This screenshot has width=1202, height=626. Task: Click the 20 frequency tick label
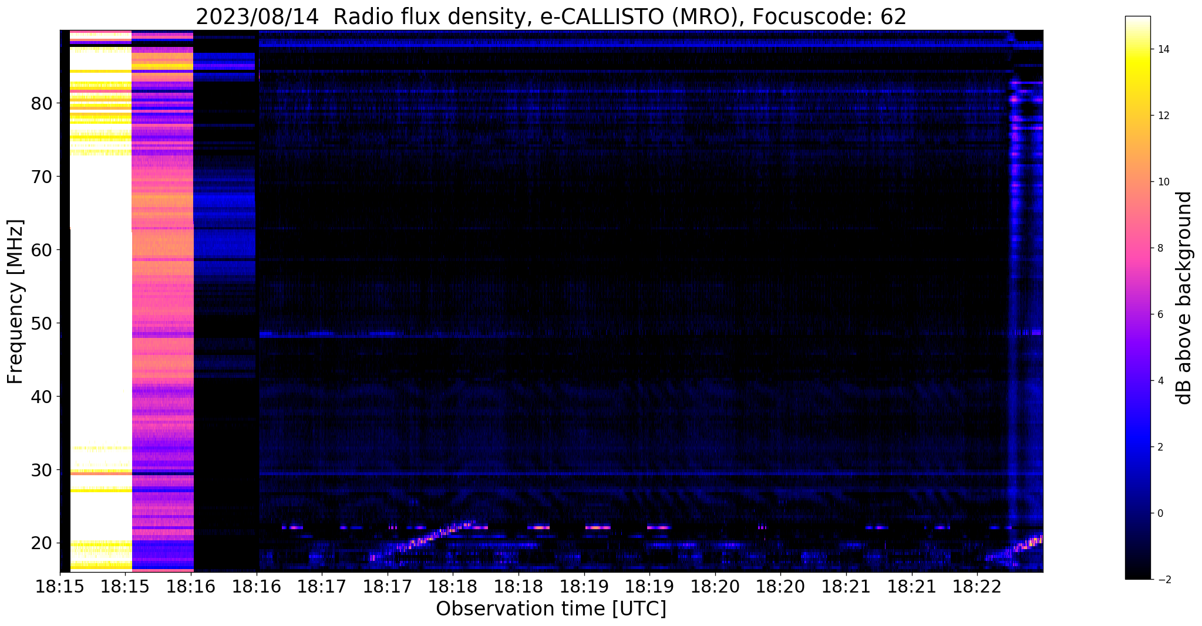tap(42, 543)
